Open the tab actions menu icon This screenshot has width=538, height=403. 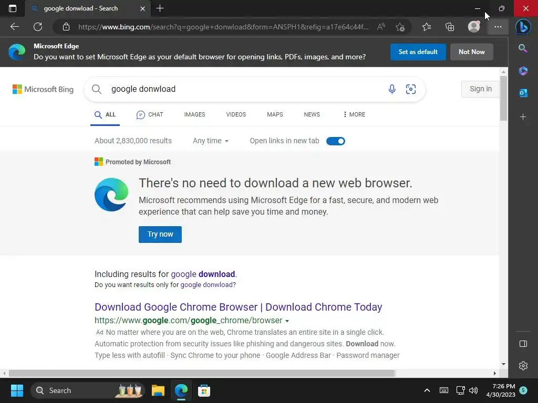(13, 8)
